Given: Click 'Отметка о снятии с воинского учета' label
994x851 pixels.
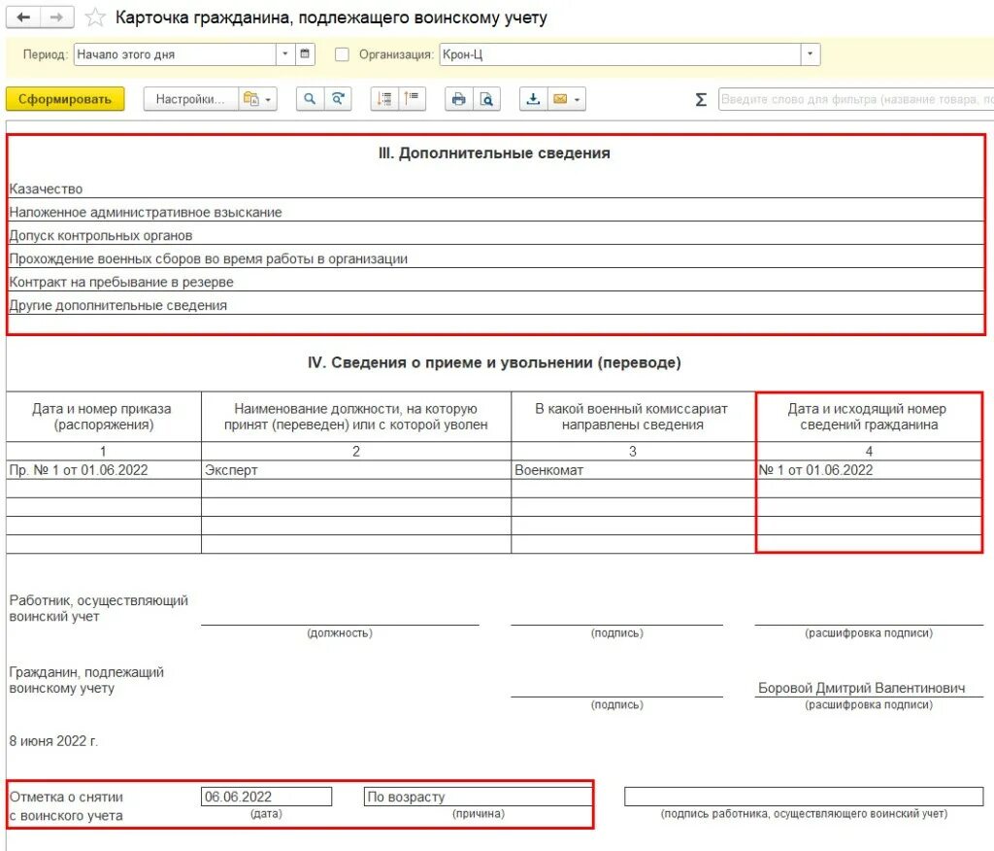Looking at the screenshot, I should [67, 806].
